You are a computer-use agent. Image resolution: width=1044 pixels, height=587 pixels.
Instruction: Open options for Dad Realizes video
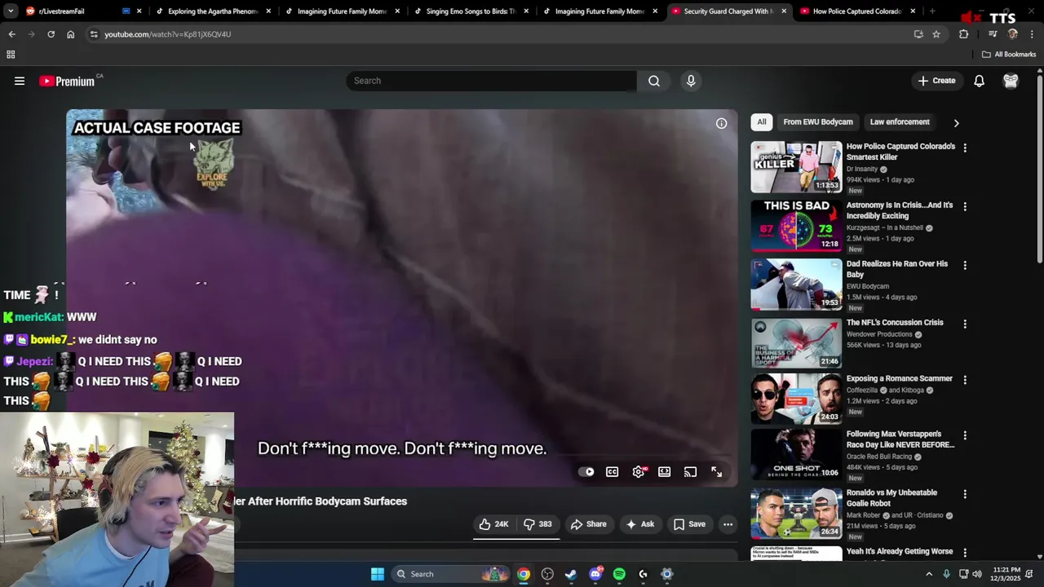tap(965, 266)
